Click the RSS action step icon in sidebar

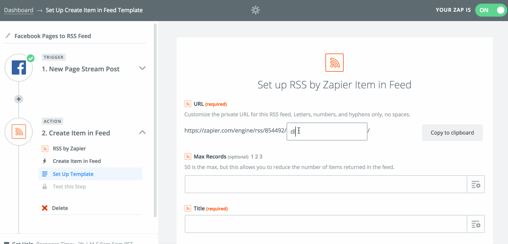(x=19, y=132)
